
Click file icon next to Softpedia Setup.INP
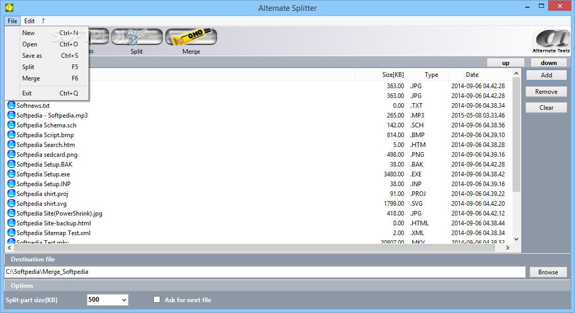tap(11, 184)
